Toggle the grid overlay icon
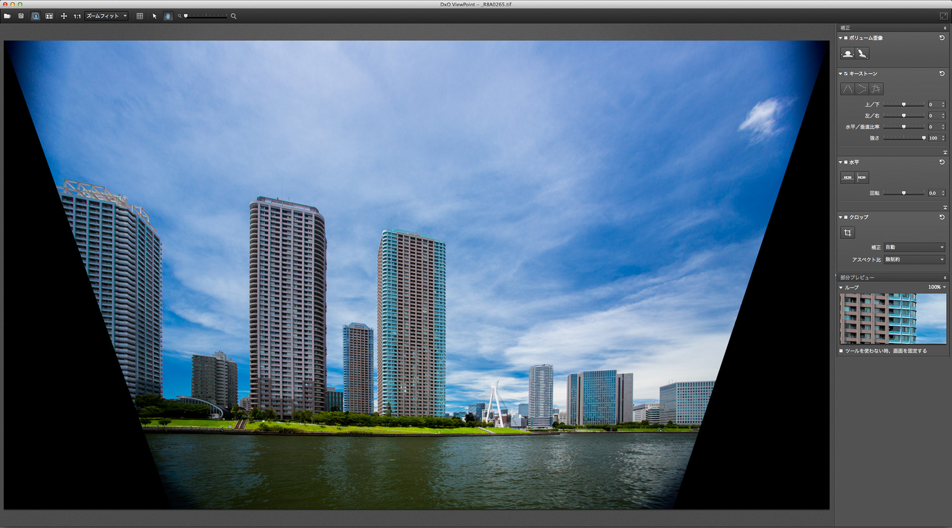 tap(139, 16)
